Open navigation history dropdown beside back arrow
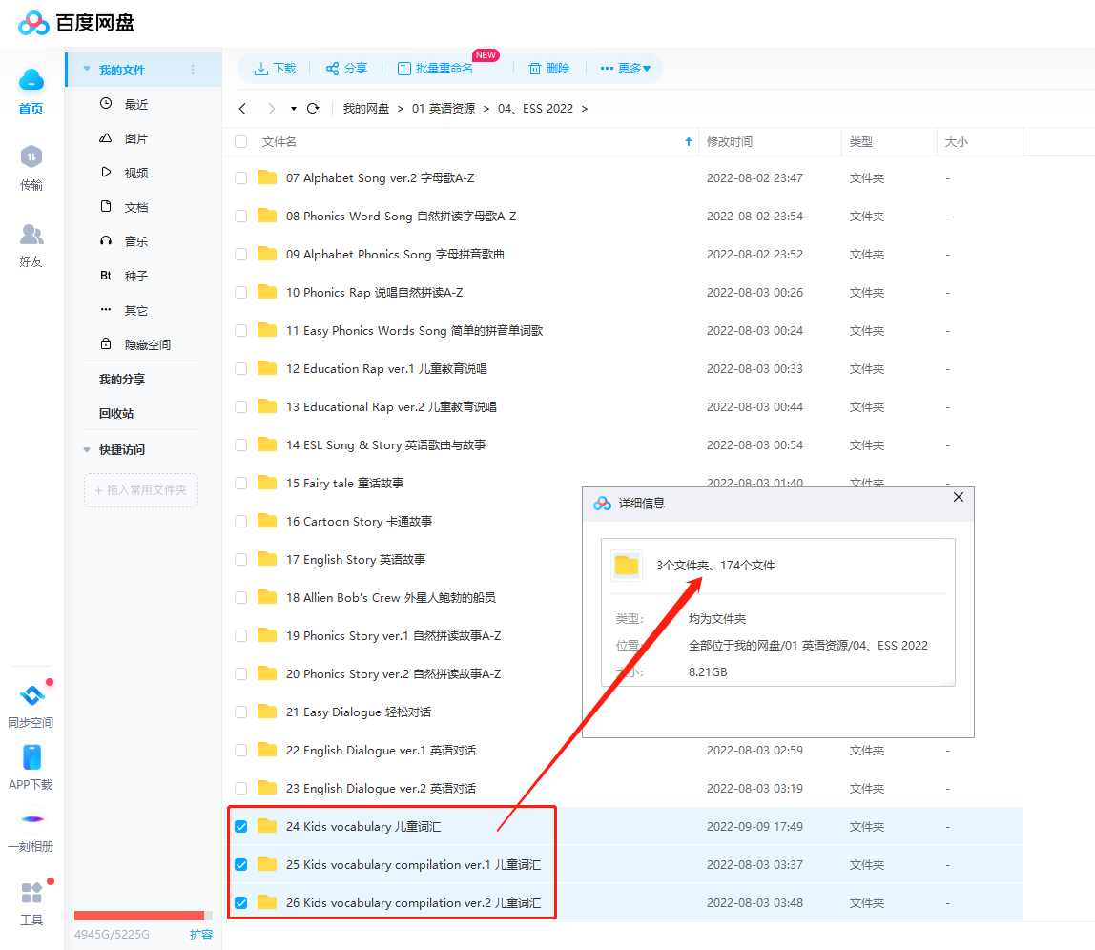The image size is (1095, 950). tap(293, 109)
